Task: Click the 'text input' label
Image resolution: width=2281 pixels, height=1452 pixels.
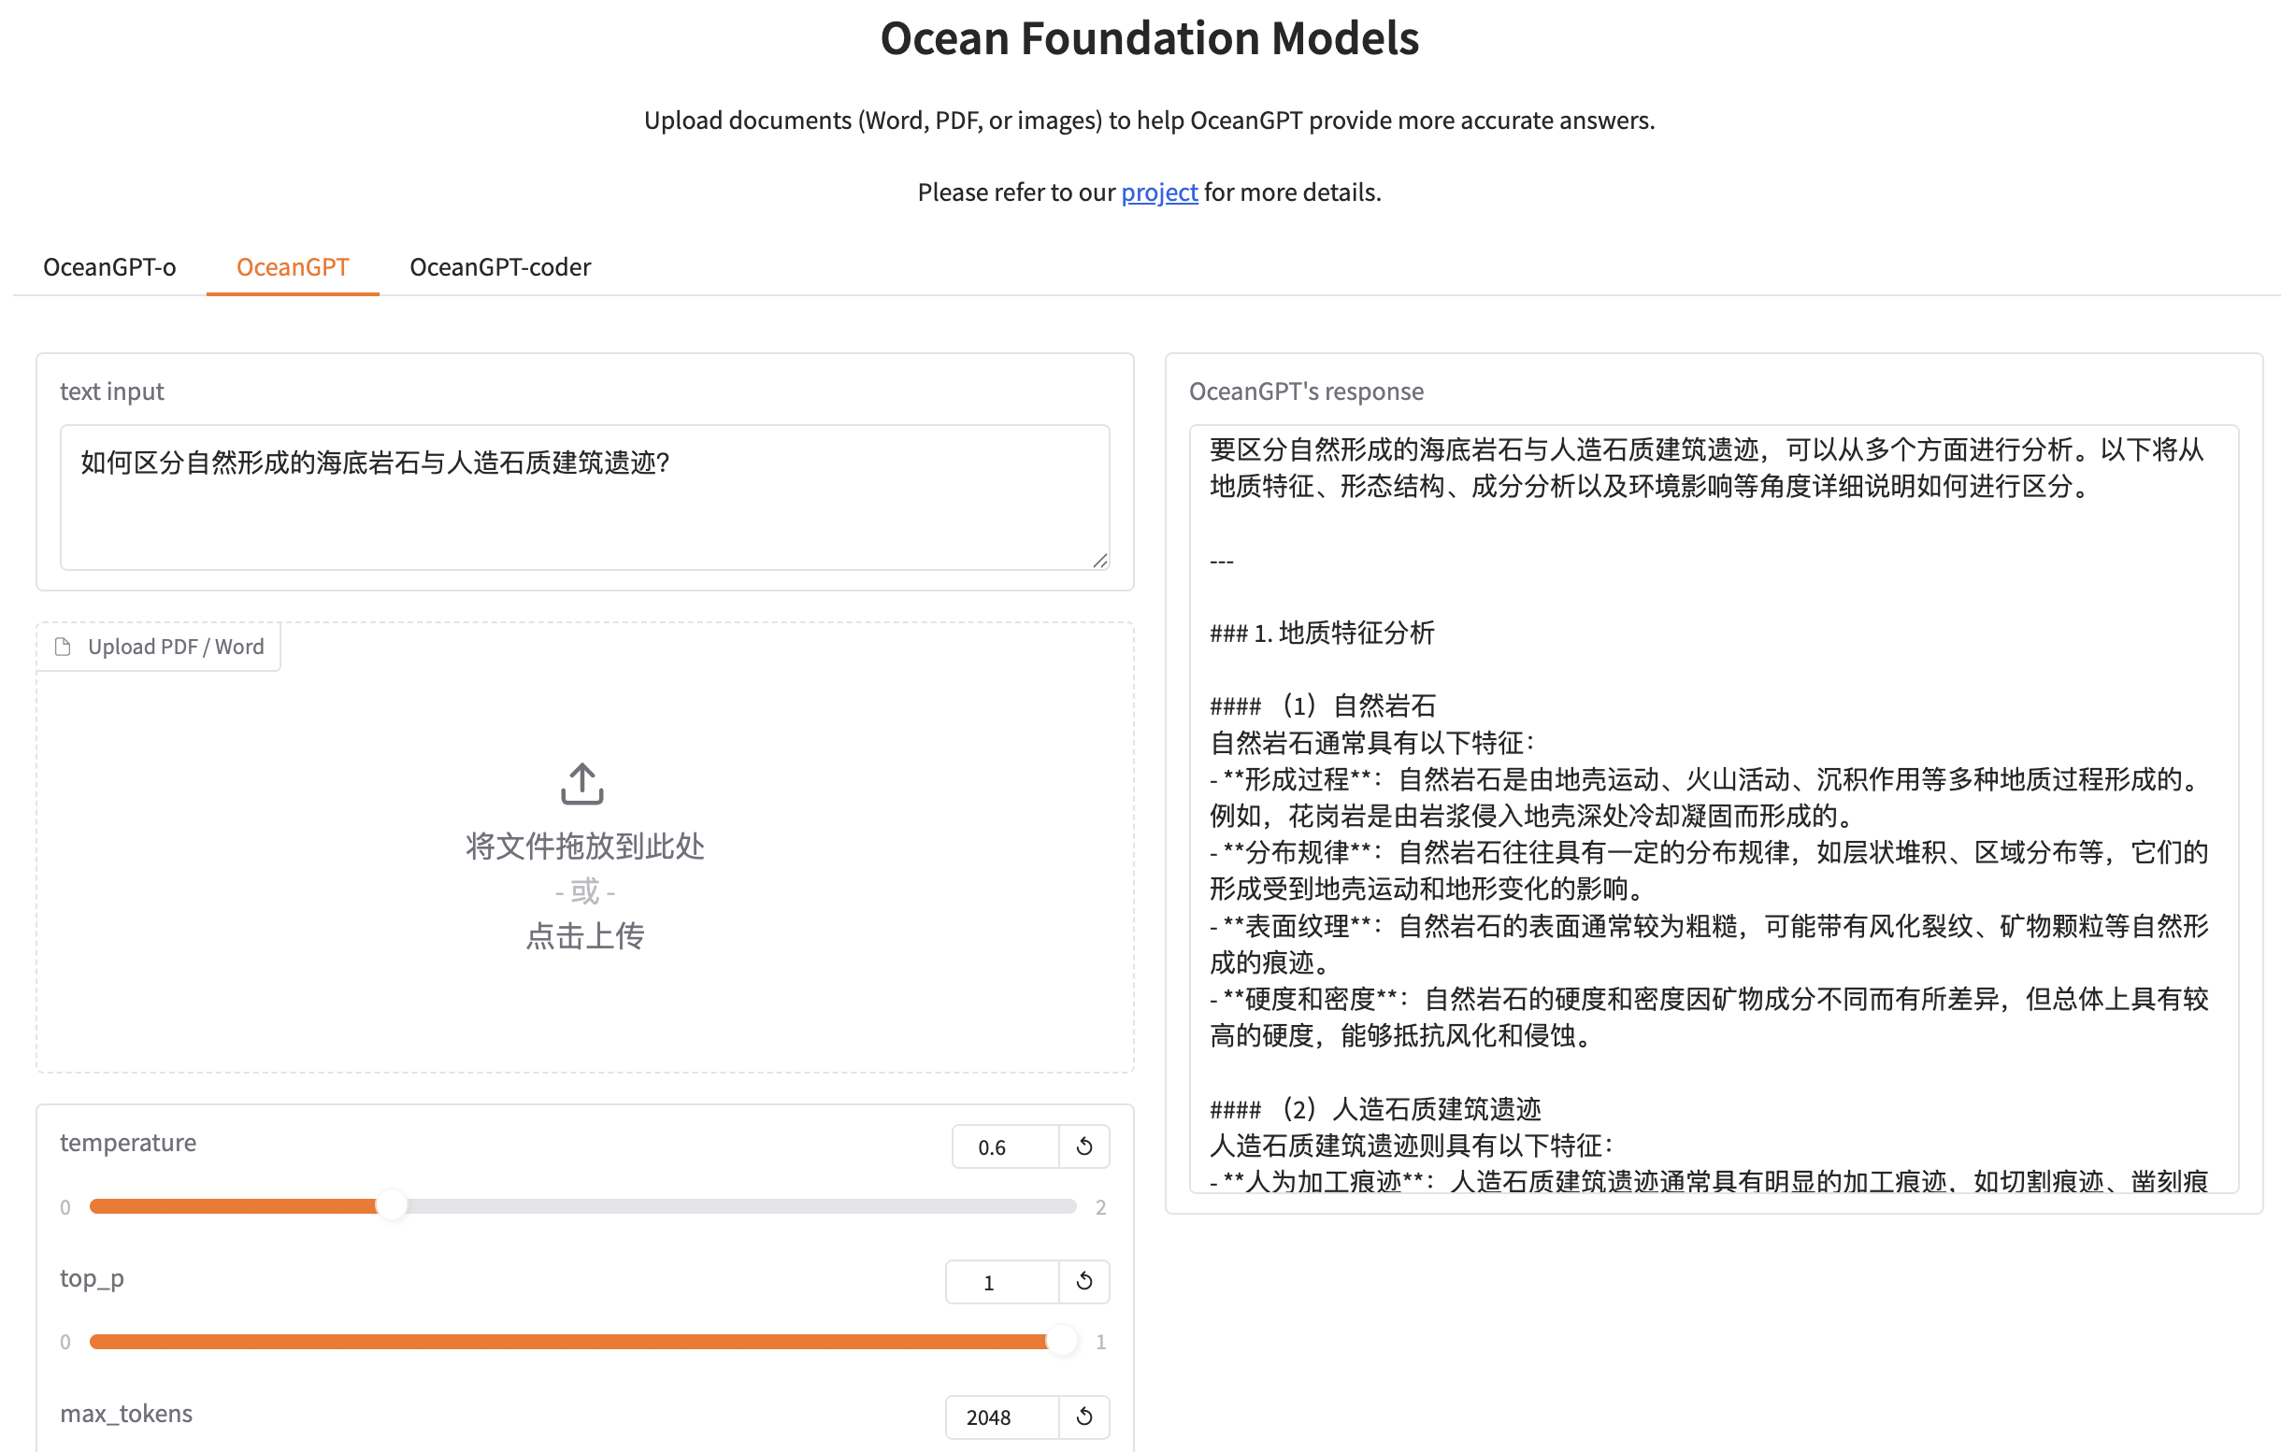Action: [112, 391]
